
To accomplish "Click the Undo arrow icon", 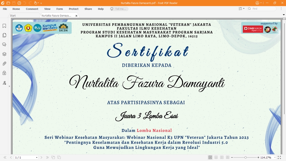I will pos(25,3).
